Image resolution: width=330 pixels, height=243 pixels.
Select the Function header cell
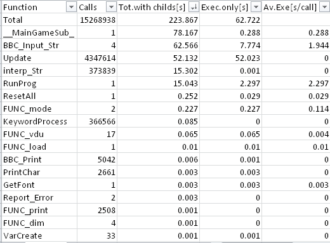[x=39, y=7]
